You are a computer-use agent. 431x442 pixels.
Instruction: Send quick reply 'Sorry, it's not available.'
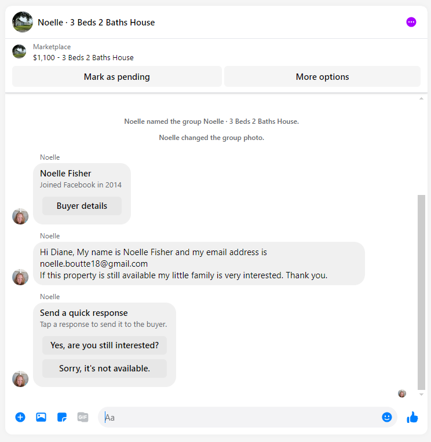pos(104,368)
